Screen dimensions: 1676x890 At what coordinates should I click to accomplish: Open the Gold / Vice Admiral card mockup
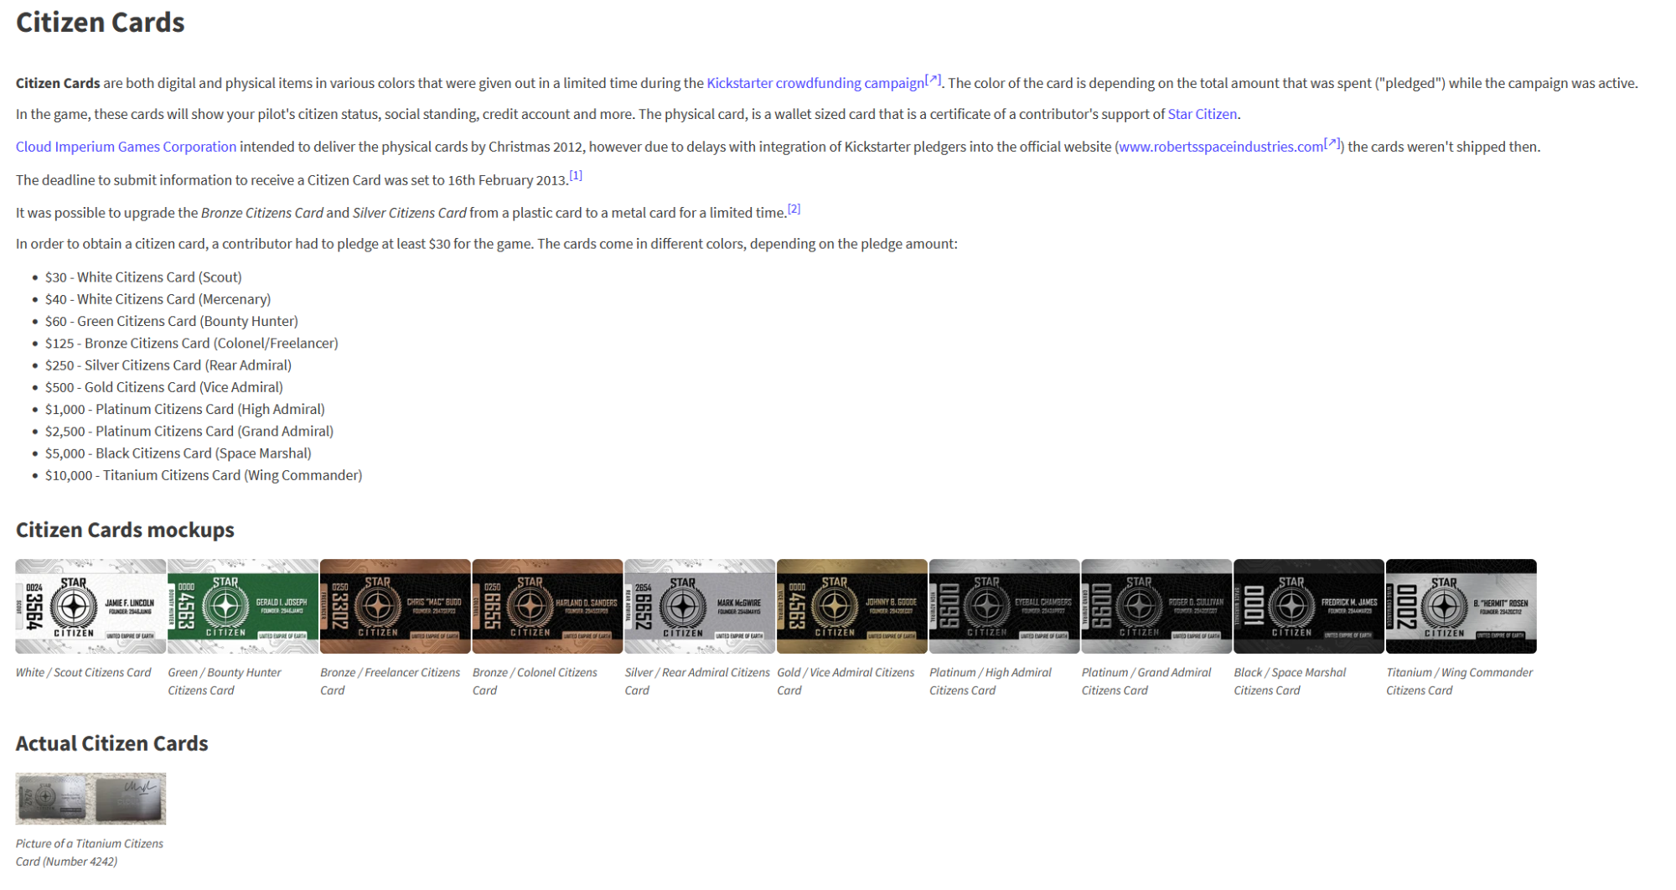(x=851, y=606)
